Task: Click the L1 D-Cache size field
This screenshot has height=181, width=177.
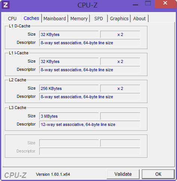Action: coord(69,34)
